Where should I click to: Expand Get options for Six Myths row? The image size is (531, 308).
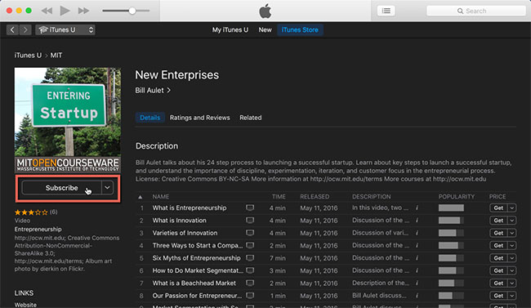(x=512, y=258)
